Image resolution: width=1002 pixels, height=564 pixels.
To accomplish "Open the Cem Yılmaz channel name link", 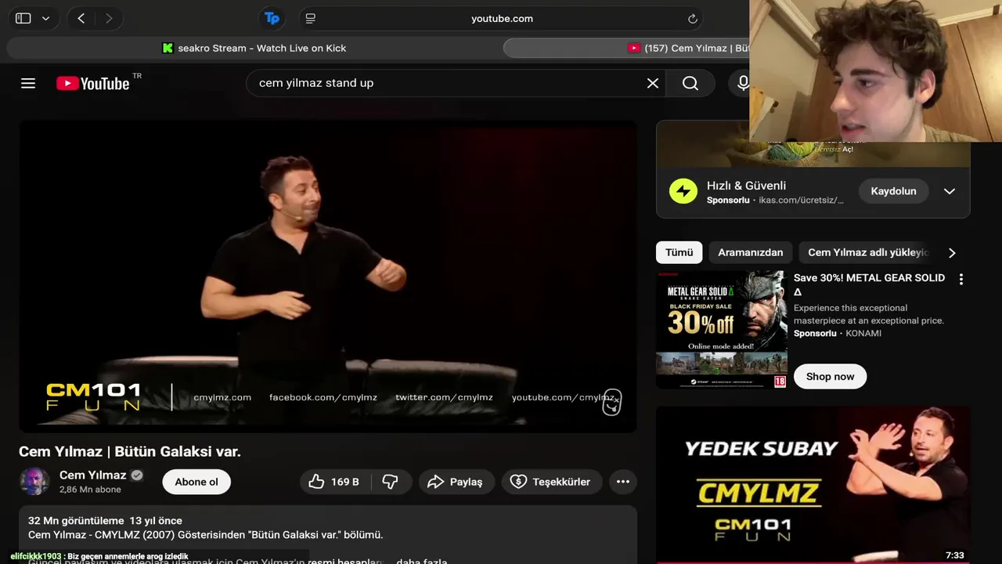I will pyautogui.click(x=92, y=475).
